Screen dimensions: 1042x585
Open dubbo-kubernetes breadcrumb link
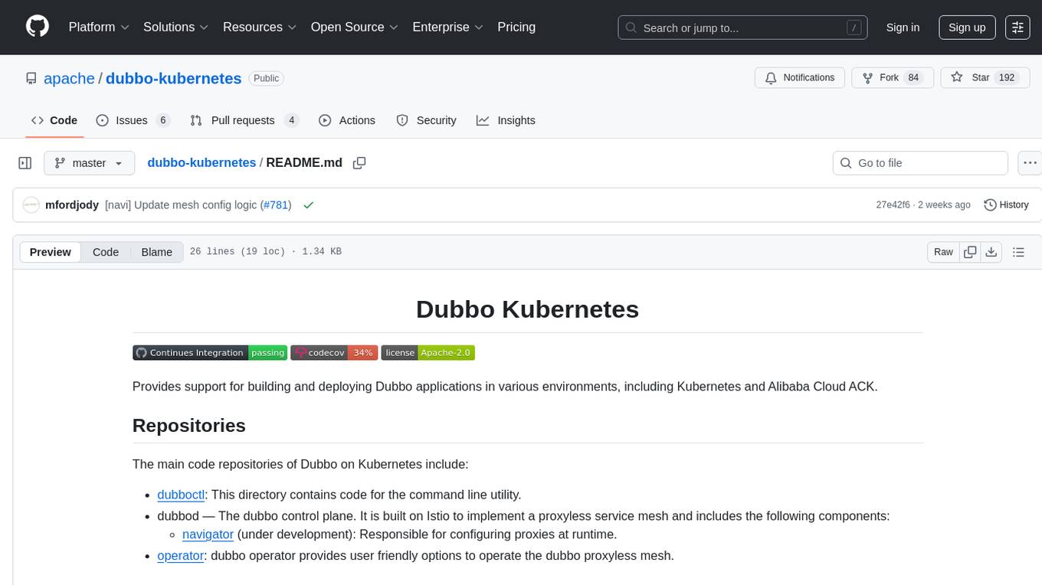click(x=202, y=162)
